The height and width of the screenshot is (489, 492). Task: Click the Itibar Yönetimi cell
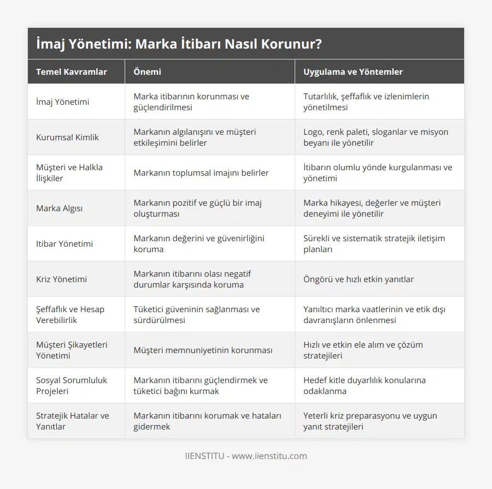pyautogui.click(x=65, y=243)
